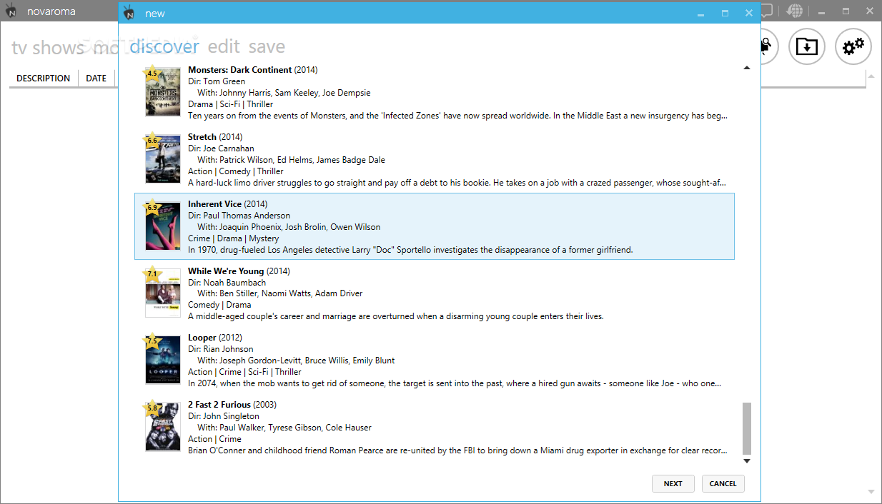This screenshot has width=882, height=504.
Task: Select the Inherent Vice poster thumbnail
Action: (x=164, y=227)
